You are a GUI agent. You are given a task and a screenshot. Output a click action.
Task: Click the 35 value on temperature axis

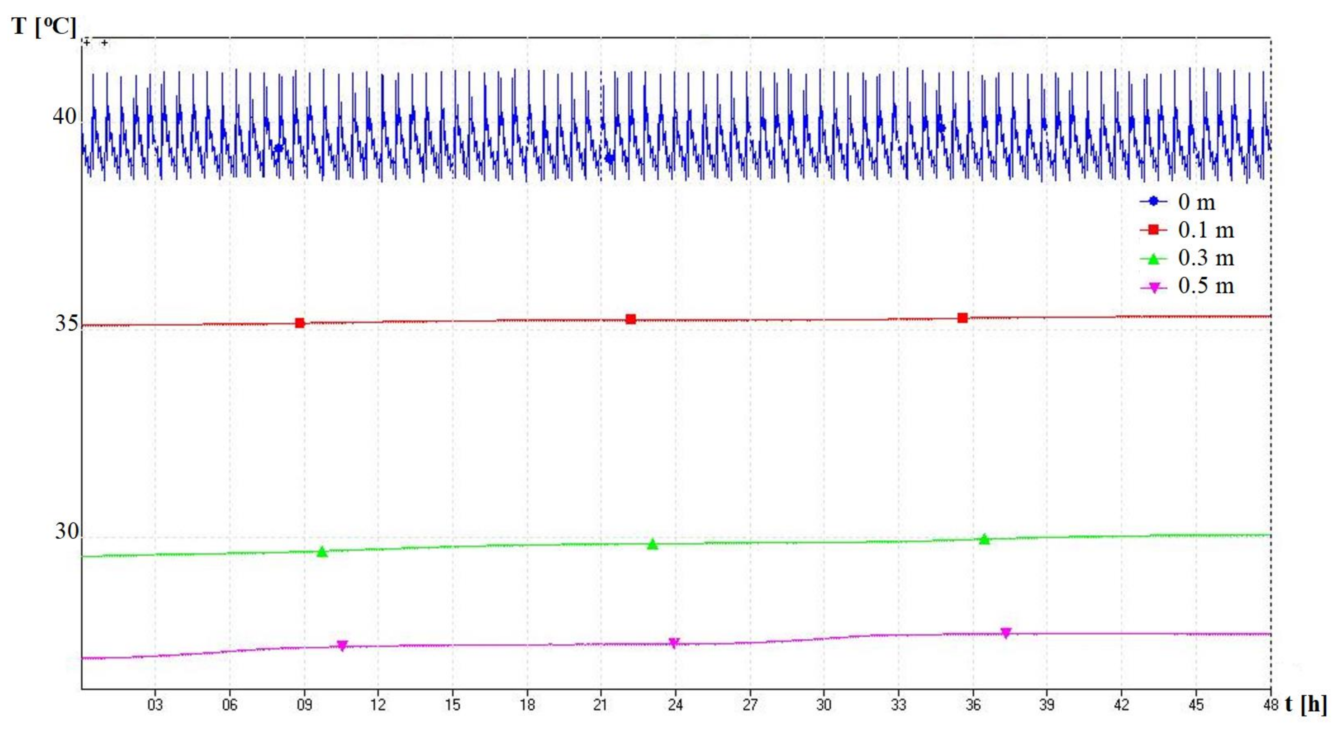click(66, 324)
